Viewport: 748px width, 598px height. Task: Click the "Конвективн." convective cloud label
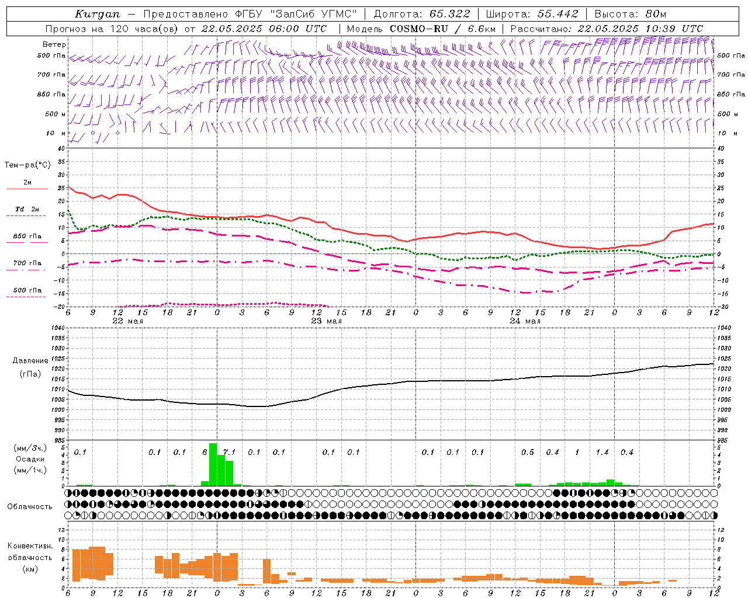pos(30,546)
